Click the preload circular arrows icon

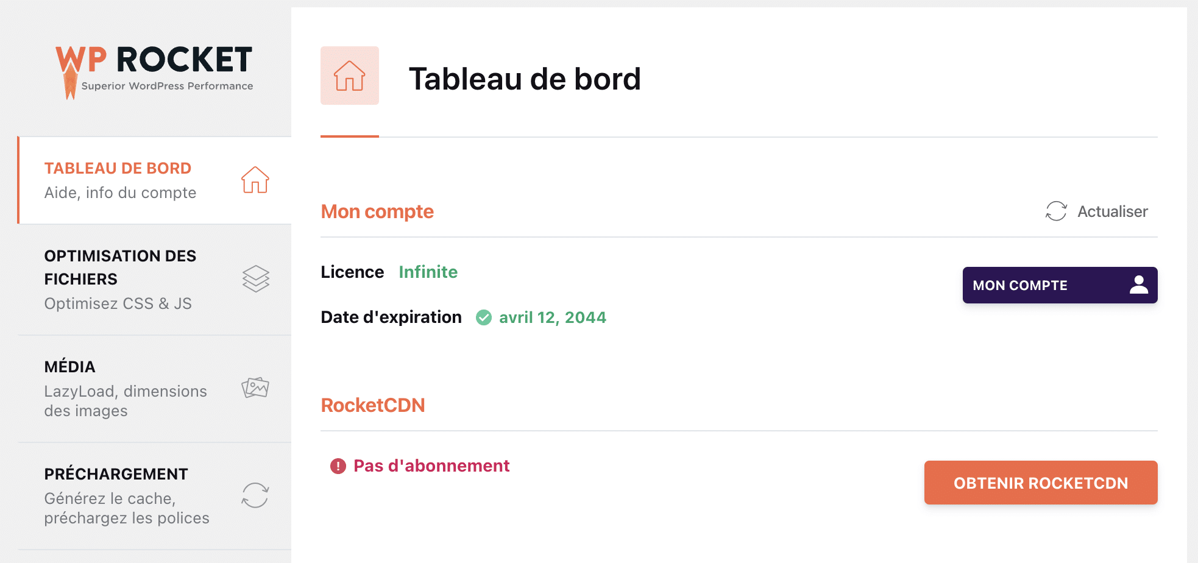(x=255, y=495)
